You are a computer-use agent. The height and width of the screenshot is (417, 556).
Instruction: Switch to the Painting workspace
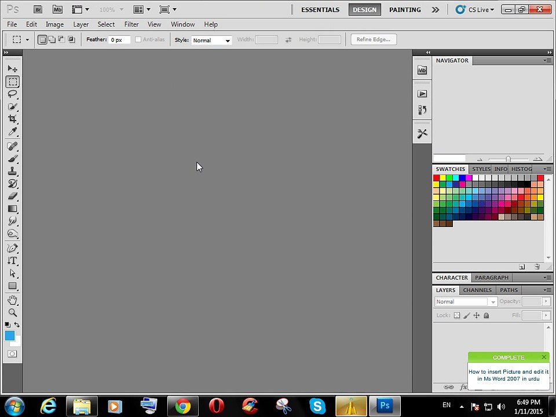pyautogui.click(x=405, y=10)
